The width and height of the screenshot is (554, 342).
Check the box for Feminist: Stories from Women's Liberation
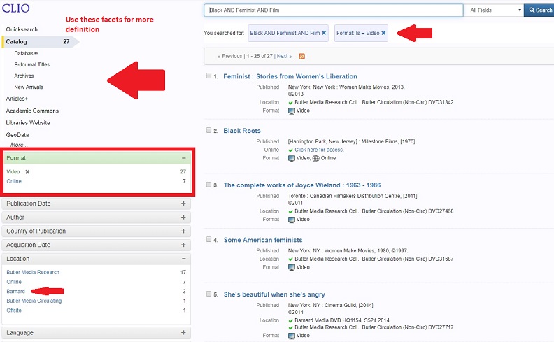[208, 76]
